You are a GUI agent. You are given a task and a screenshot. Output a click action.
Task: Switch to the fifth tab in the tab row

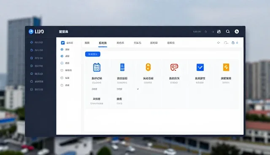pyautogui.click(x=154, y=43)
